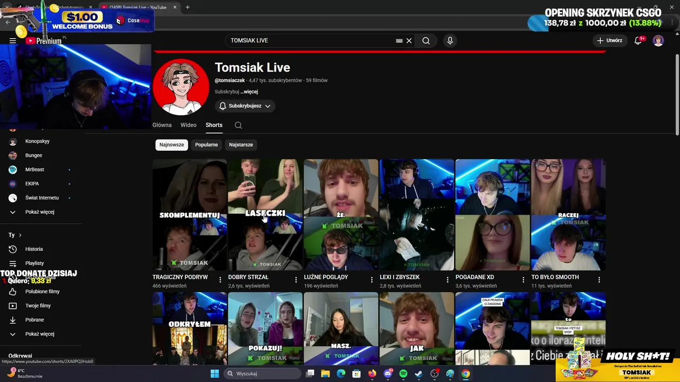The image size is (680, 382).
Task: Play the POGADANE XD short thumbnail
Action: coord(492,215)
